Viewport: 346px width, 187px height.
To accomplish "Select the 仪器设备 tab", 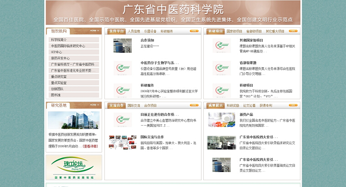I will (150, 31).
